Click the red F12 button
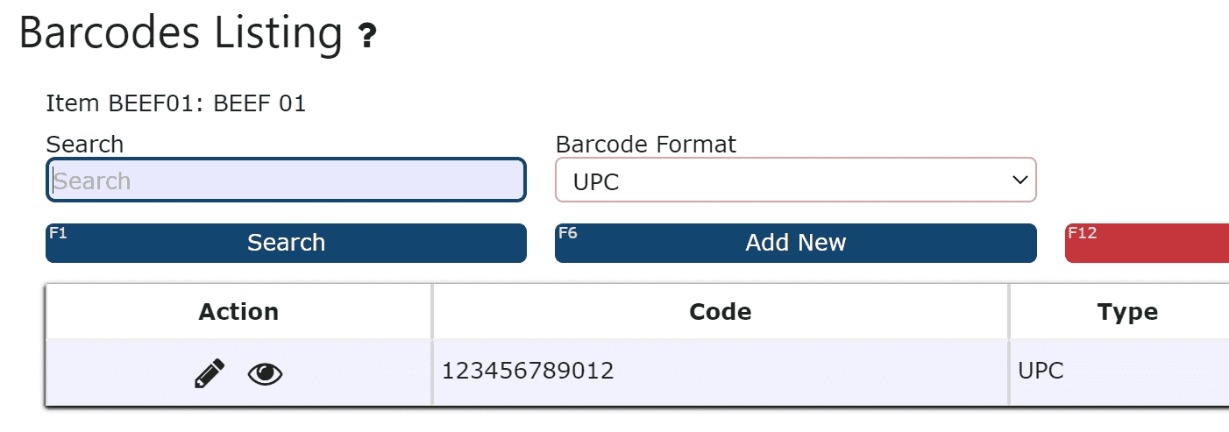Viewport: 1229px width, 432px height. (1147, 243)
